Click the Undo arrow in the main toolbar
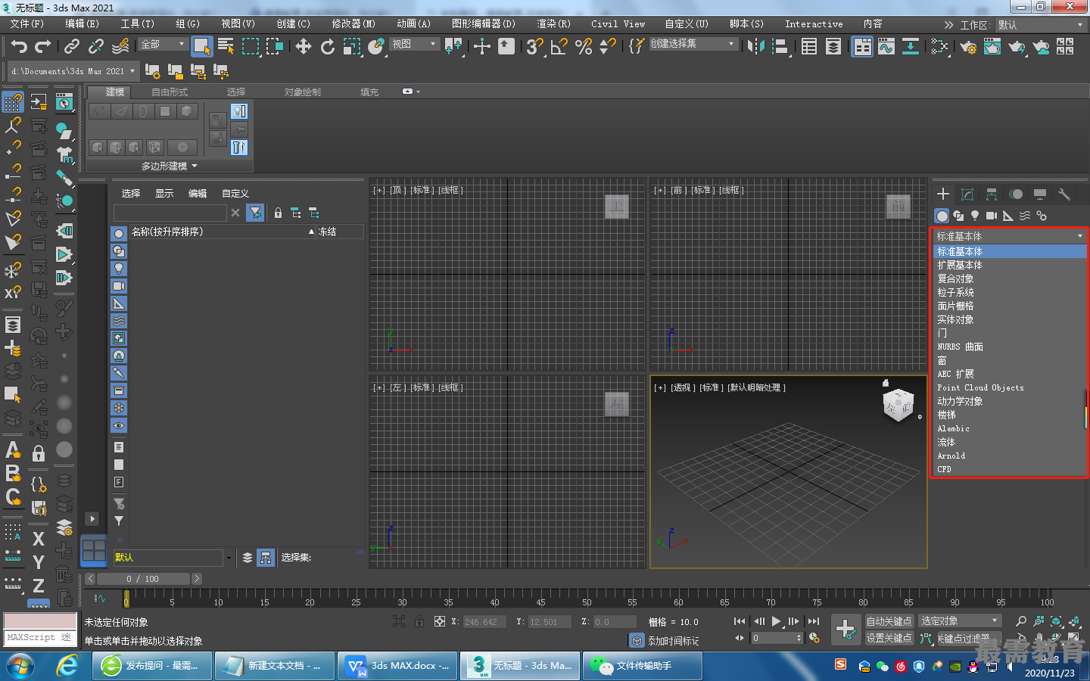 tap(19, 47)
